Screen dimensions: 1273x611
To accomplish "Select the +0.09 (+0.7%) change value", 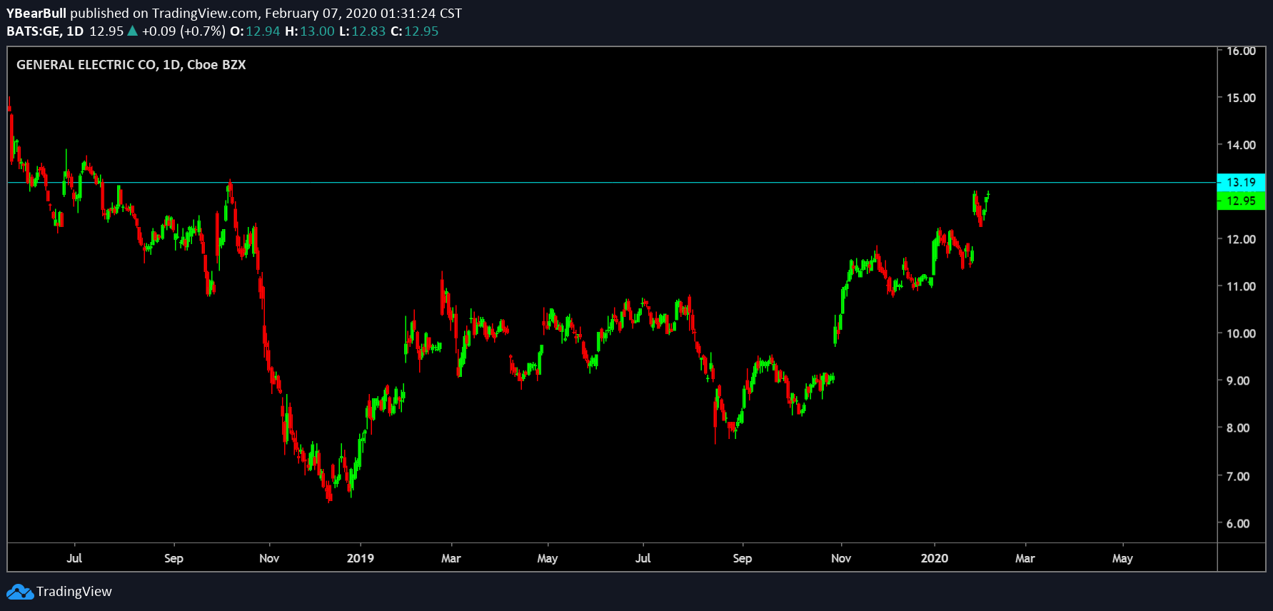I will 183,31.
